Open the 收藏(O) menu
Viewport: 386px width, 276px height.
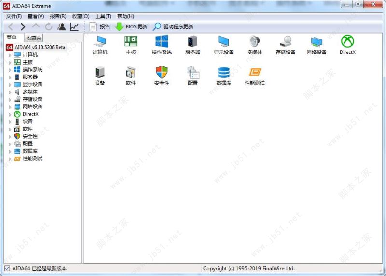[x=81, y=16]
